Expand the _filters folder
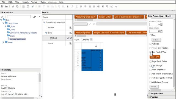 (5, 26)
